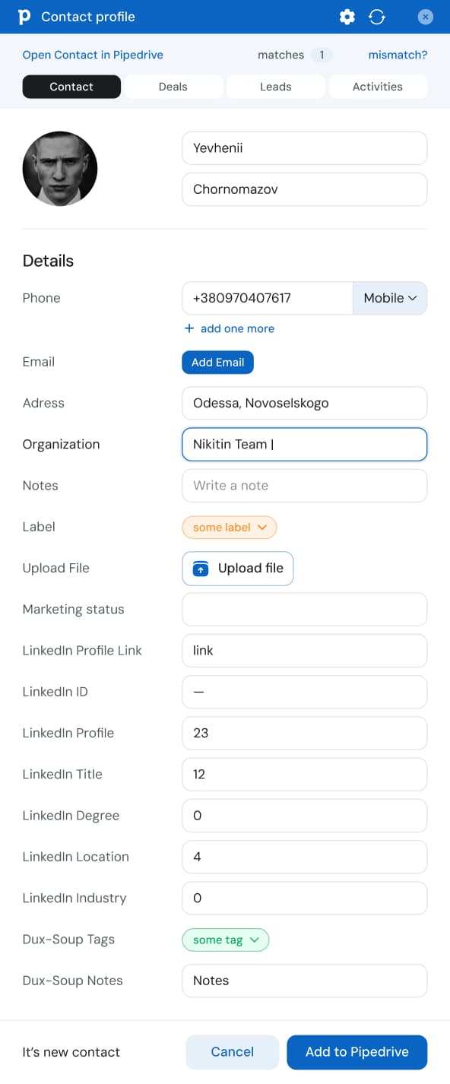Click the sync/refresh icon
Image resolution: width=450 pixels, height=1084 pixels.
(377, 16)
